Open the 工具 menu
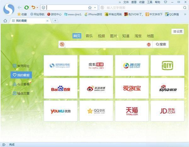Viewport: 189px width, 147px height. [150, 2]
